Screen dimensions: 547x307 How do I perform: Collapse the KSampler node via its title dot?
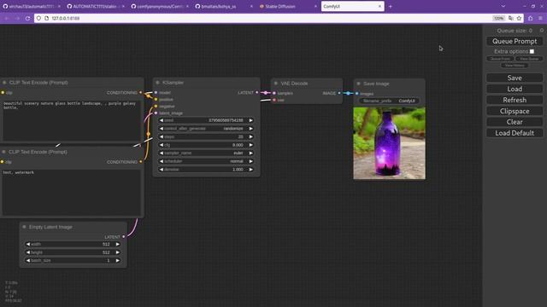[x=157, y=83]
